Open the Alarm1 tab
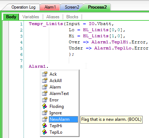 point(50,7)
